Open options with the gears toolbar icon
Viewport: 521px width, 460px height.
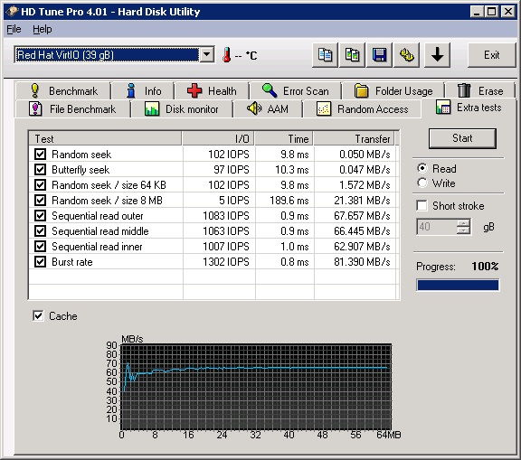[407, 55]
